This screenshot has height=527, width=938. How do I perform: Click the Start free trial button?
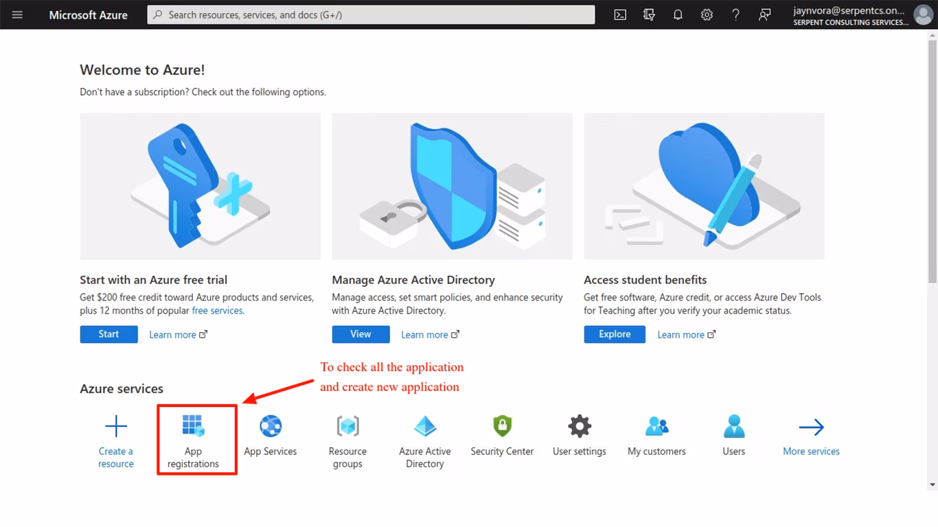[x=108, y=334]
